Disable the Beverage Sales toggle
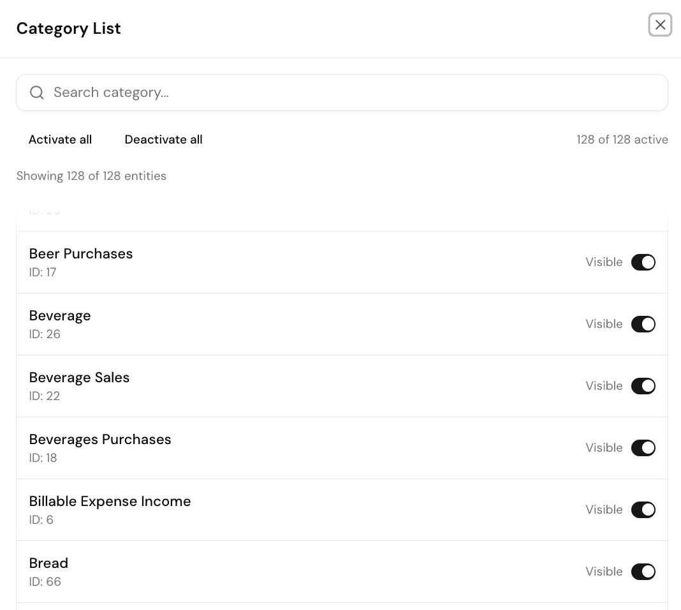 coord(643,386)
